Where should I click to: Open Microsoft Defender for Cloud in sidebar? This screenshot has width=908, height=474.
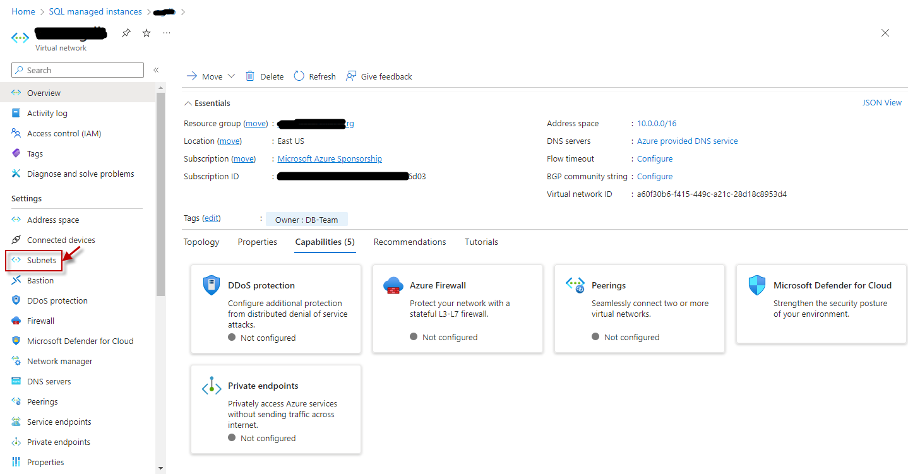[x=80, y=341]
